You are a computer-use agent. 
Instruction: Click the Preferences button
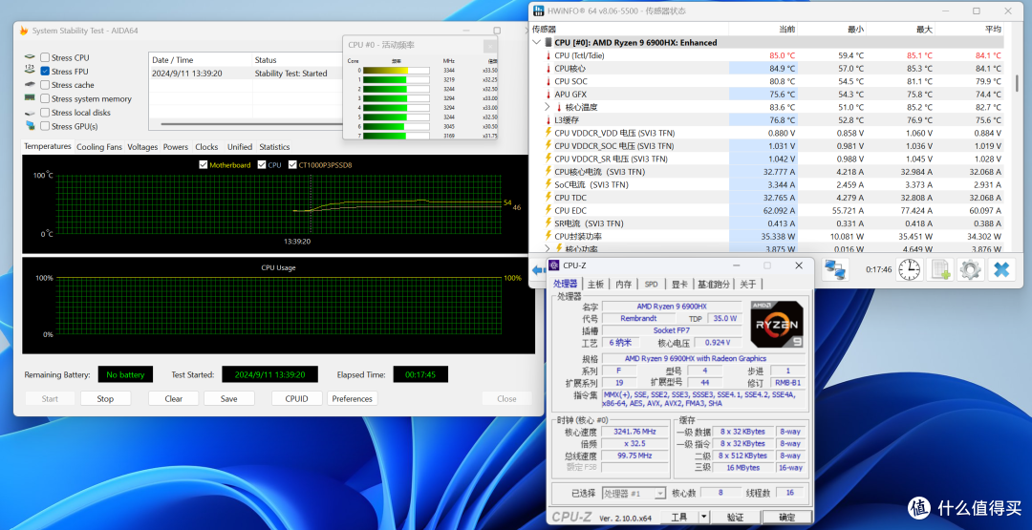[352, 398]
